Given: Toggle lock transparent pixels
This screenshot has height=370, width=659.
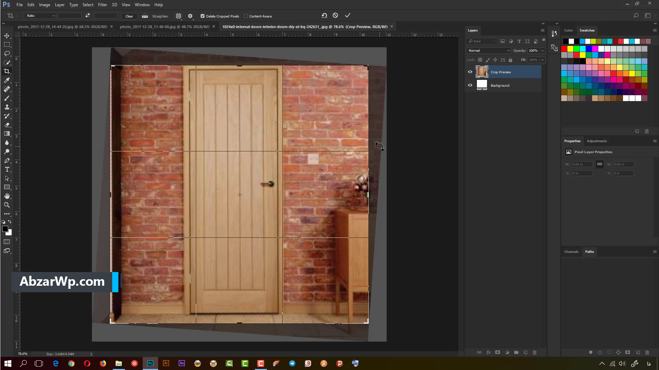Looking at the screenshot, I should [x=480, y=60].
